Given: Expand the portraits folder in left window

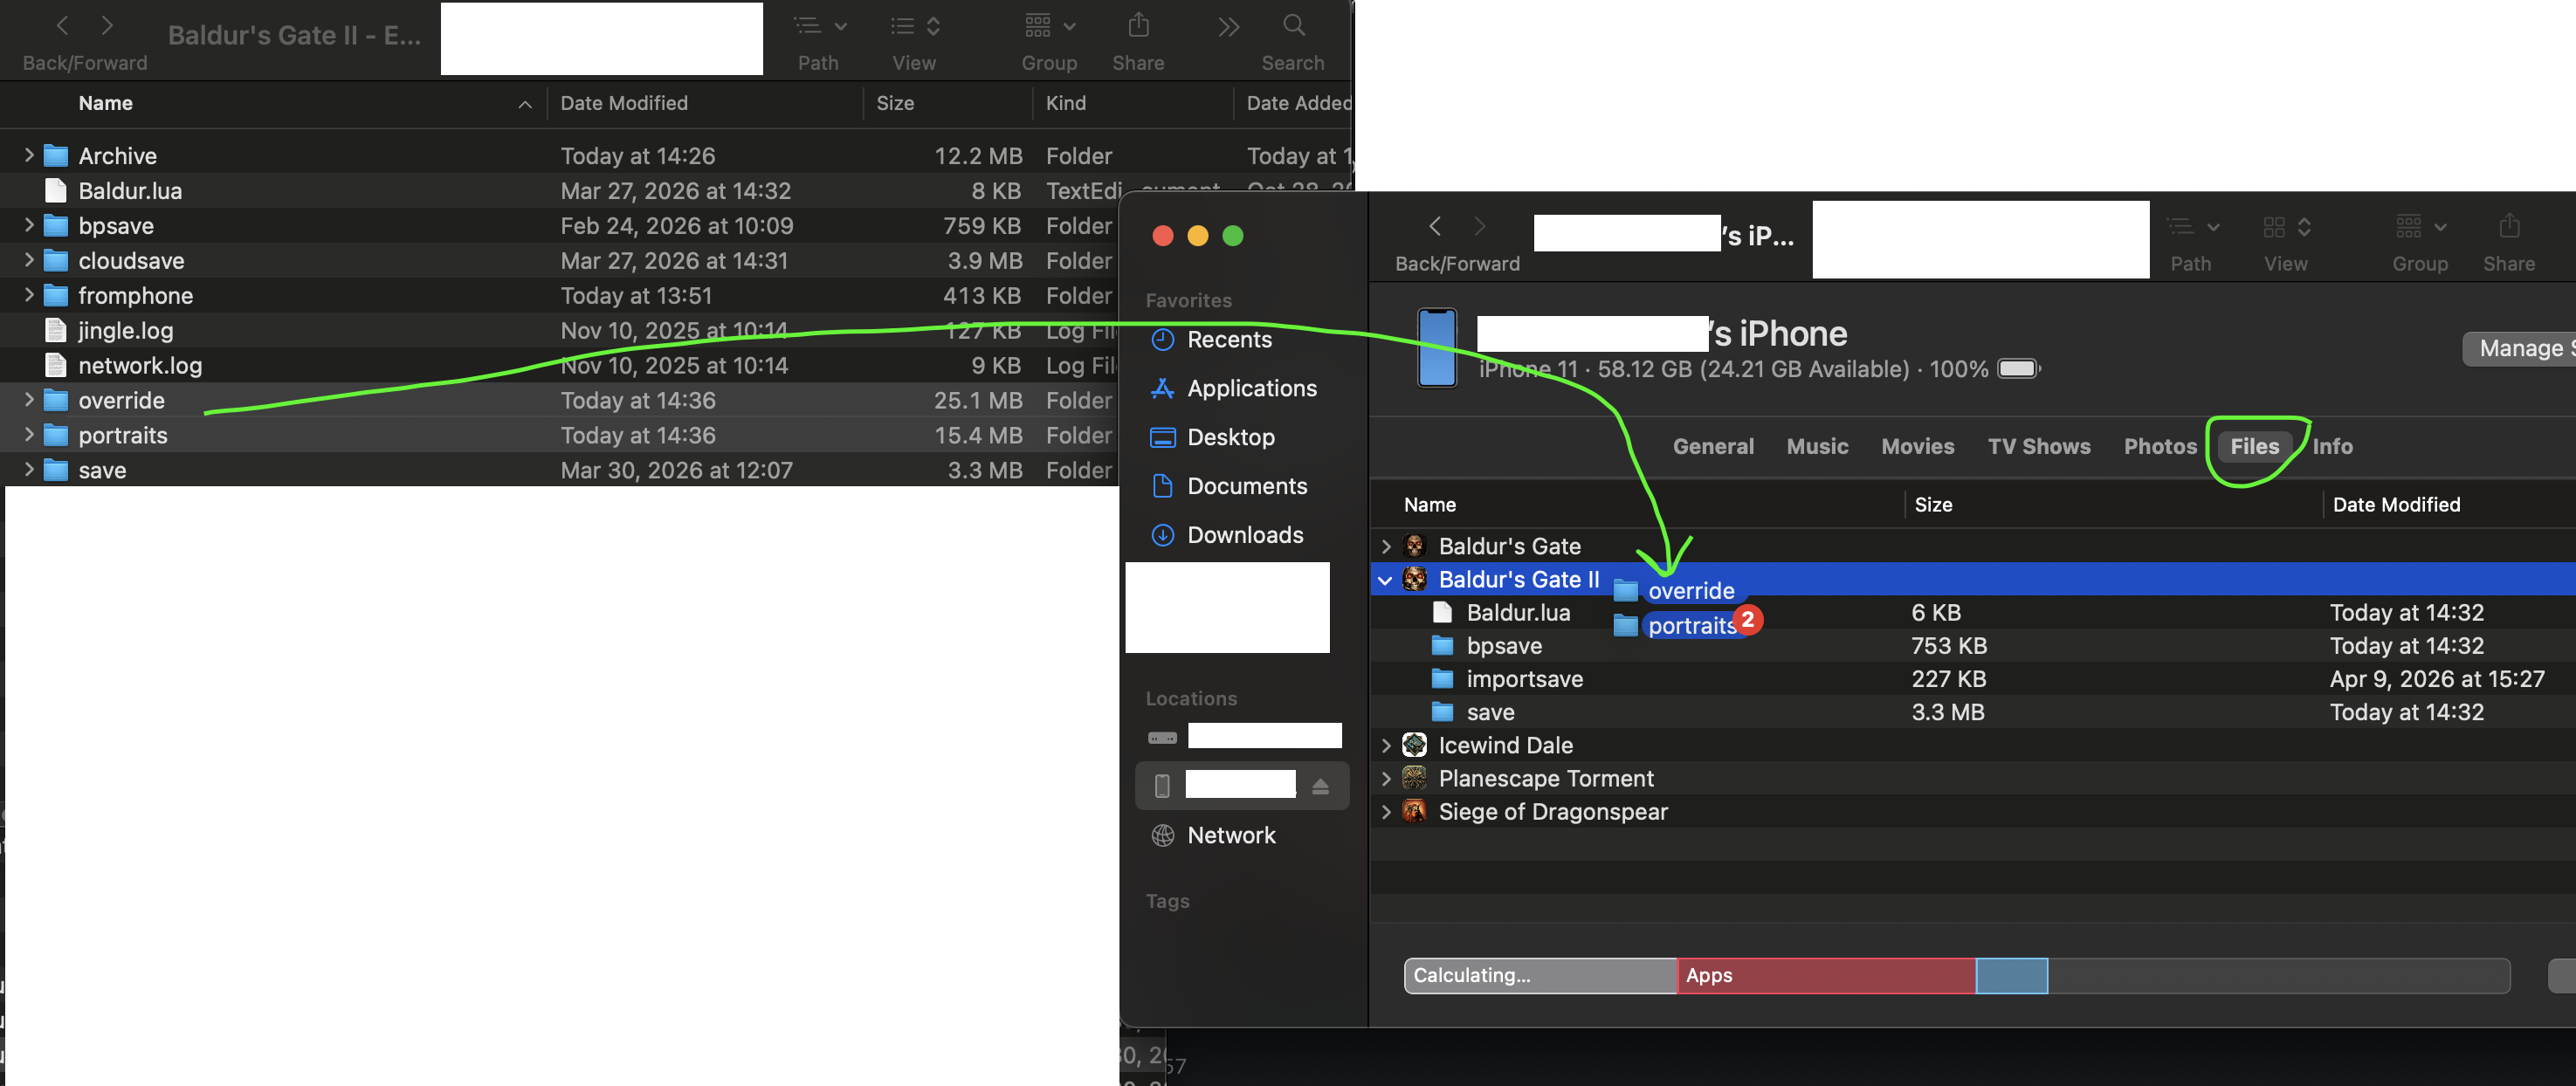Looking at the screenshot, I should coord(29,435).
